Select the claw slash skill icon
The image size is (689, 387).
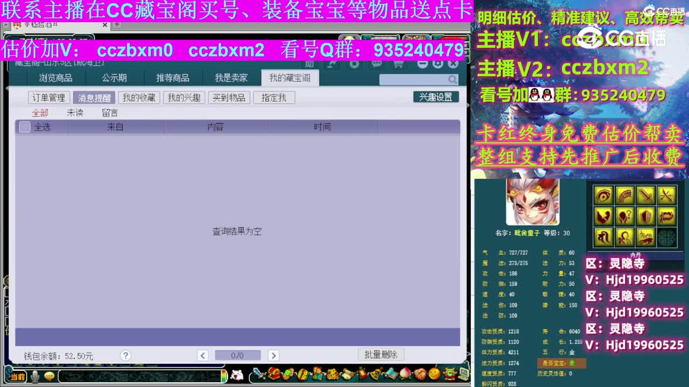click(625, 196)
